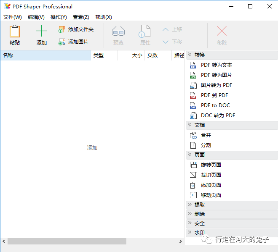Open the 帮助(X) menu
This screenshot has width=278, height=252.
coord(104,17)
